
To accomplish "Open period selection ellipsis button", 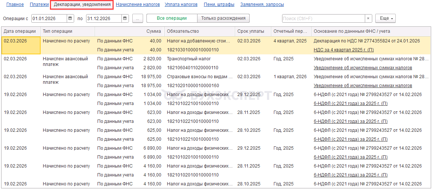I will pos(138,19).
